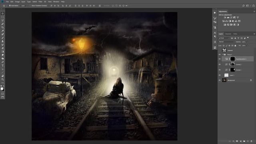
Task: Select the Background layer thumbnail
Action: [x=224, y=80]
